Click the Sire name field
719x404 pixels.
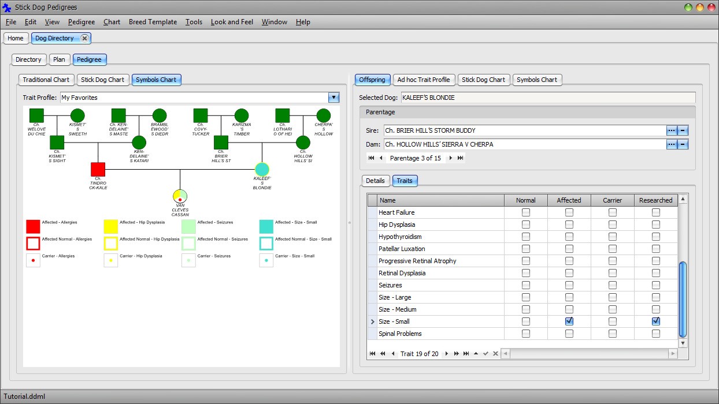pos(524,130)
